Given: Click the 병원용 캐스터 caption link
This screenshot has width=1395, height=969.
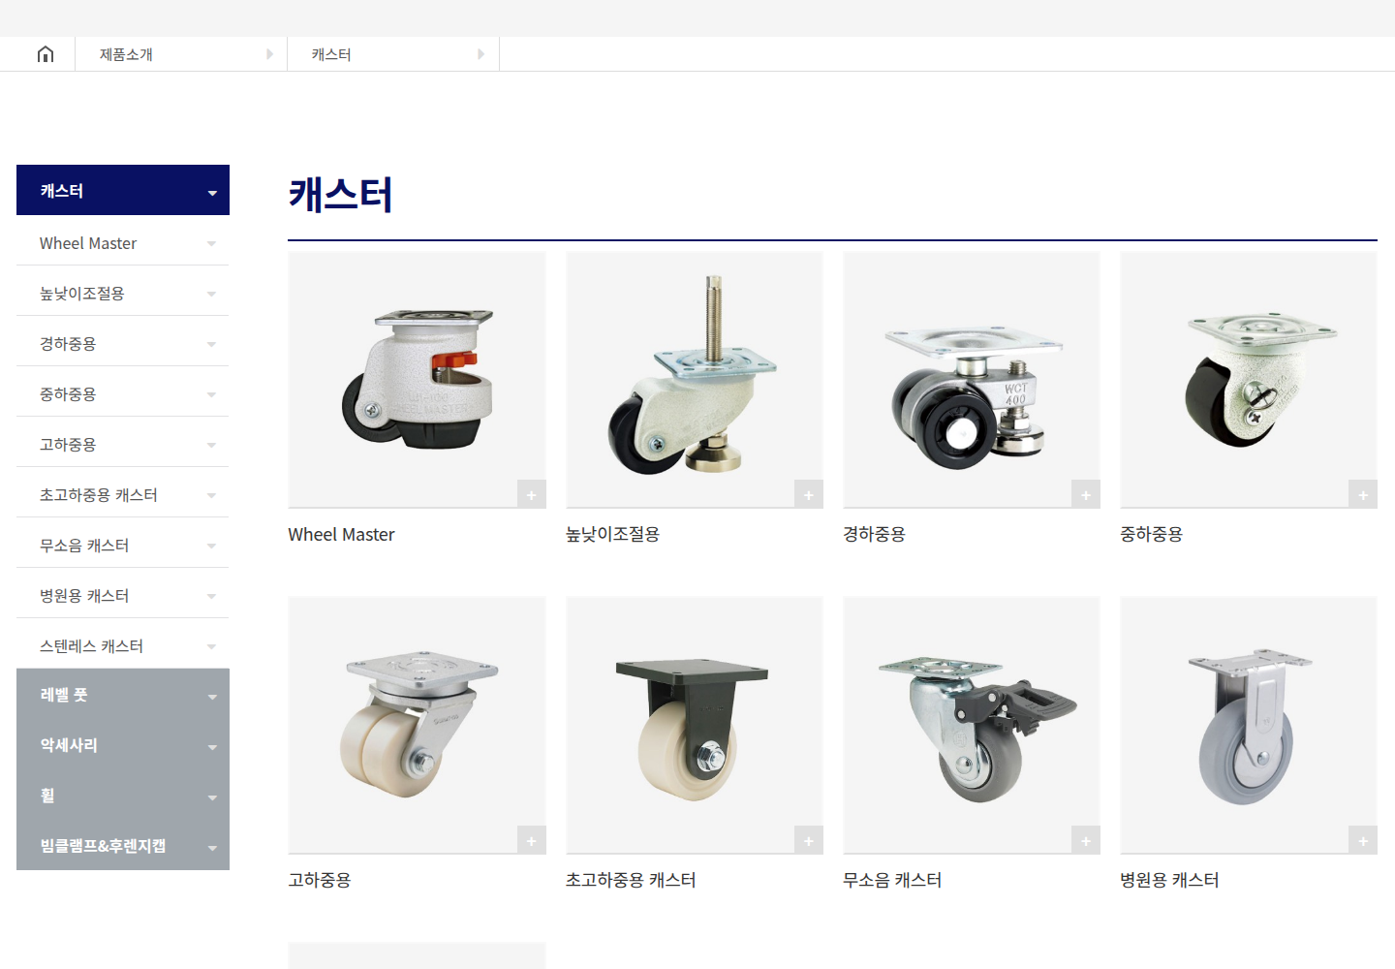Looking at the screenshot, I should [1169, 880].
